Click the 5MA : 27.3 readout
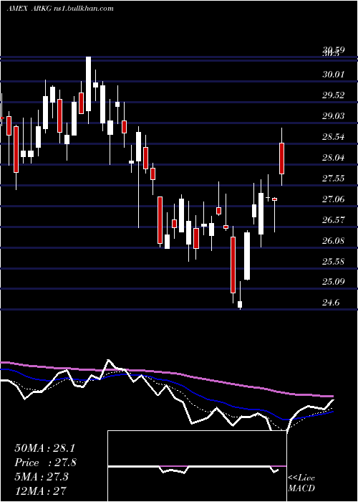The image size is (358, 502). pyautogui.click(x=42, y=476)
